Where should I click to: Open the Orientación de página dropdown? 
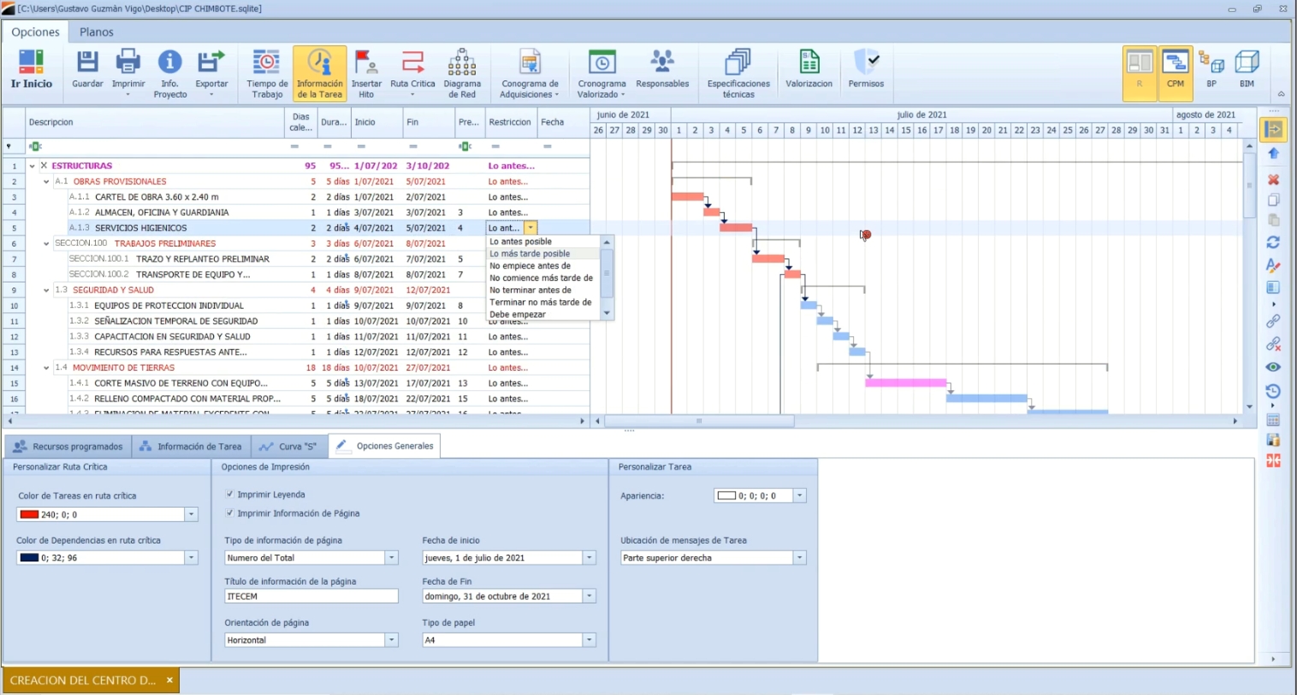tap(391, 640)
